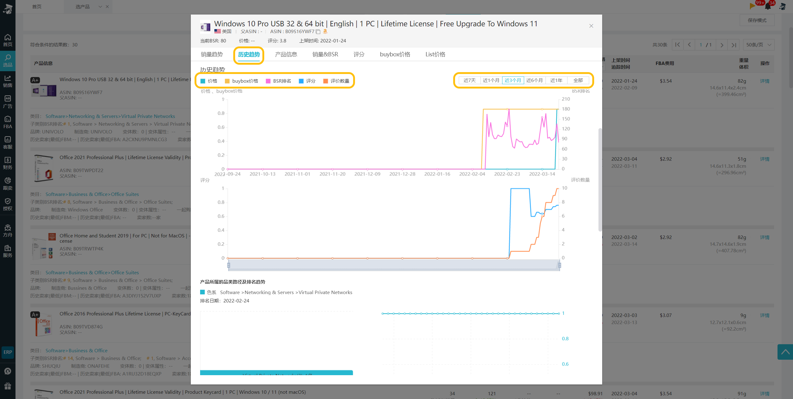Open the 首页 home sidebar icon
Viewport: 793px width, 399px height.
[x=7, y=40]
